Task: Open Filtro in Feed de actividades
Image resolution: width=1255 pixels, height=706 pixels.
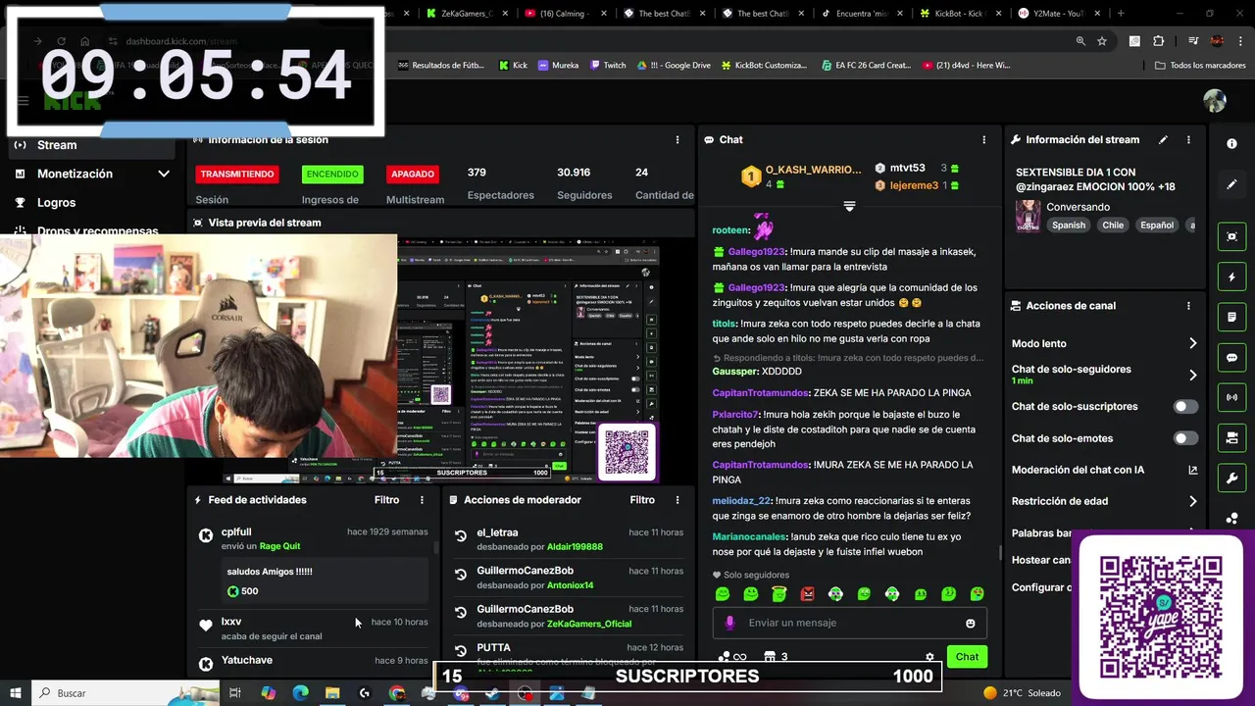Action: [386, 500]
